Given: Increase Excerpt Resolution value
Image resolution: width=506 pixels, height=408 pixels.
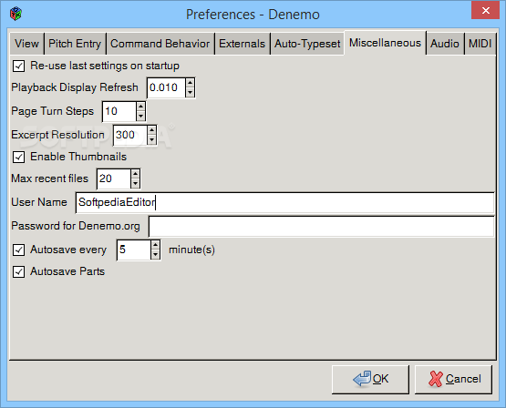Looking at the screenshot, I should click(151, 130).
